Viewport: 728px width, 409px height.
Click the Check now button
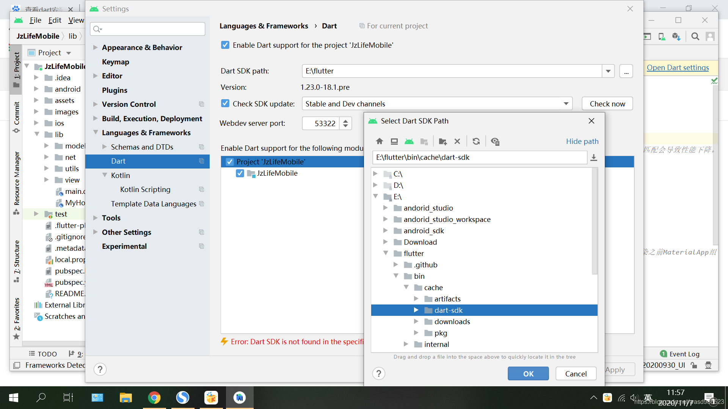coord(607,104)
